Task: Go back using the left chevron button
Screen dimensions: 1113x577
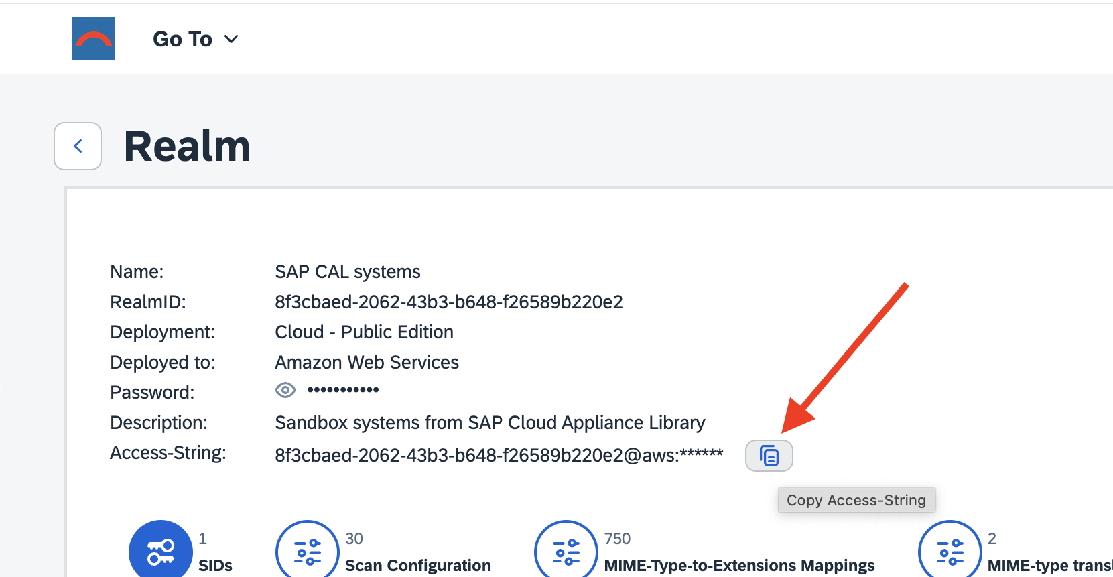Action: pos(78,146)
